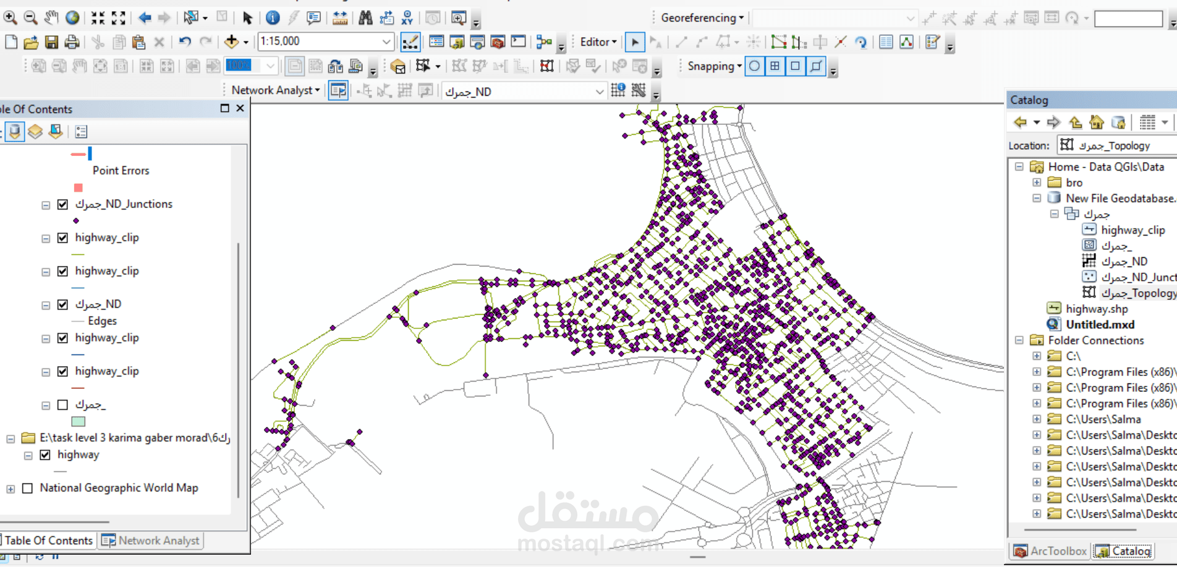Viewport: 1177px width, 567px height.
Task: Click the Point Errors pink color swatch
Action: coord(78,187)
